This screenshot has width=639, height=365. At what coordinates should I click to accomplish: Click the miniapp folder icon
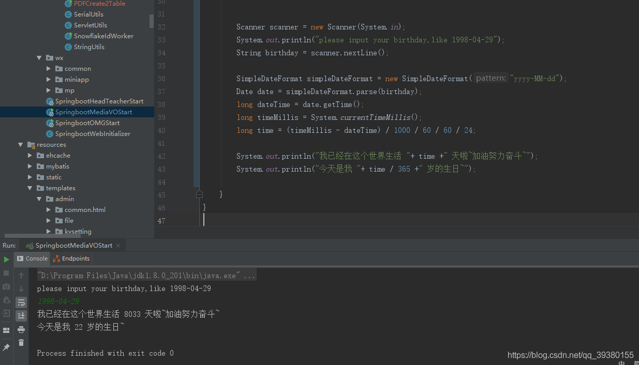tap(59, 80)
